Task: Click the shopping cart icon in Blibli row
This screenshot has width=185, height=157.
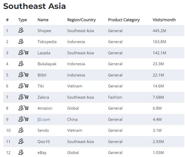Action: 26,75
